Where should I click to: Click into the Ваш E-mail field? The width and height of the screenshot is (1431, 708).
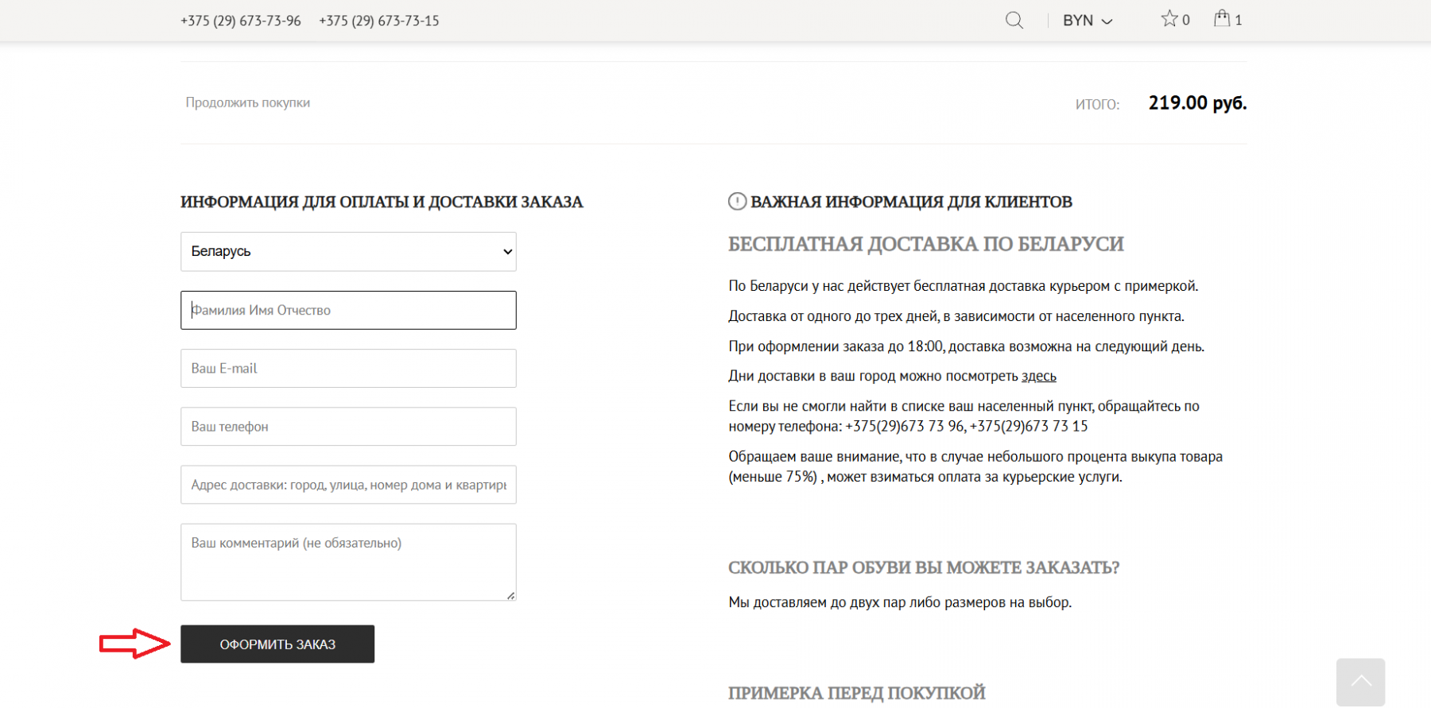click(348, 369)
